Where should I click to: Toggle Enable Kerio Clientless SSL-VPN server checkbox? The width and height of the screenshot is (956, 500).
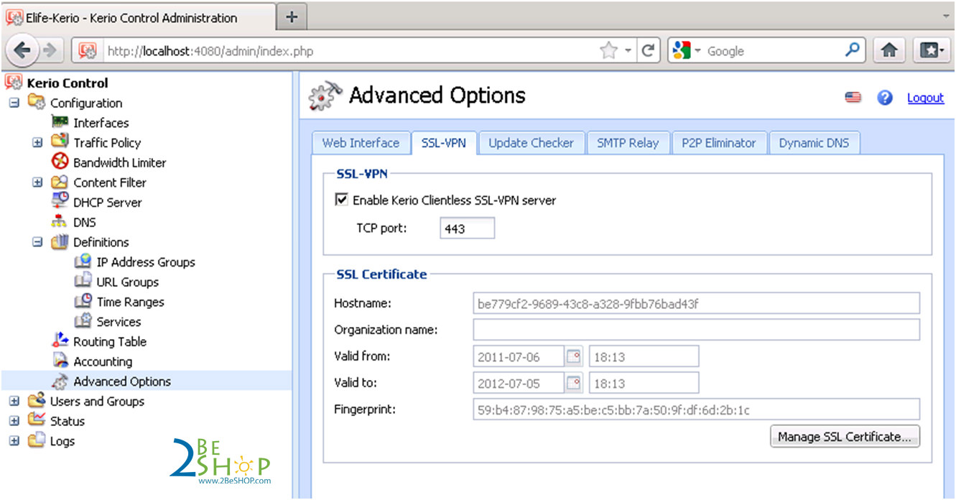(x=342, y=200)
